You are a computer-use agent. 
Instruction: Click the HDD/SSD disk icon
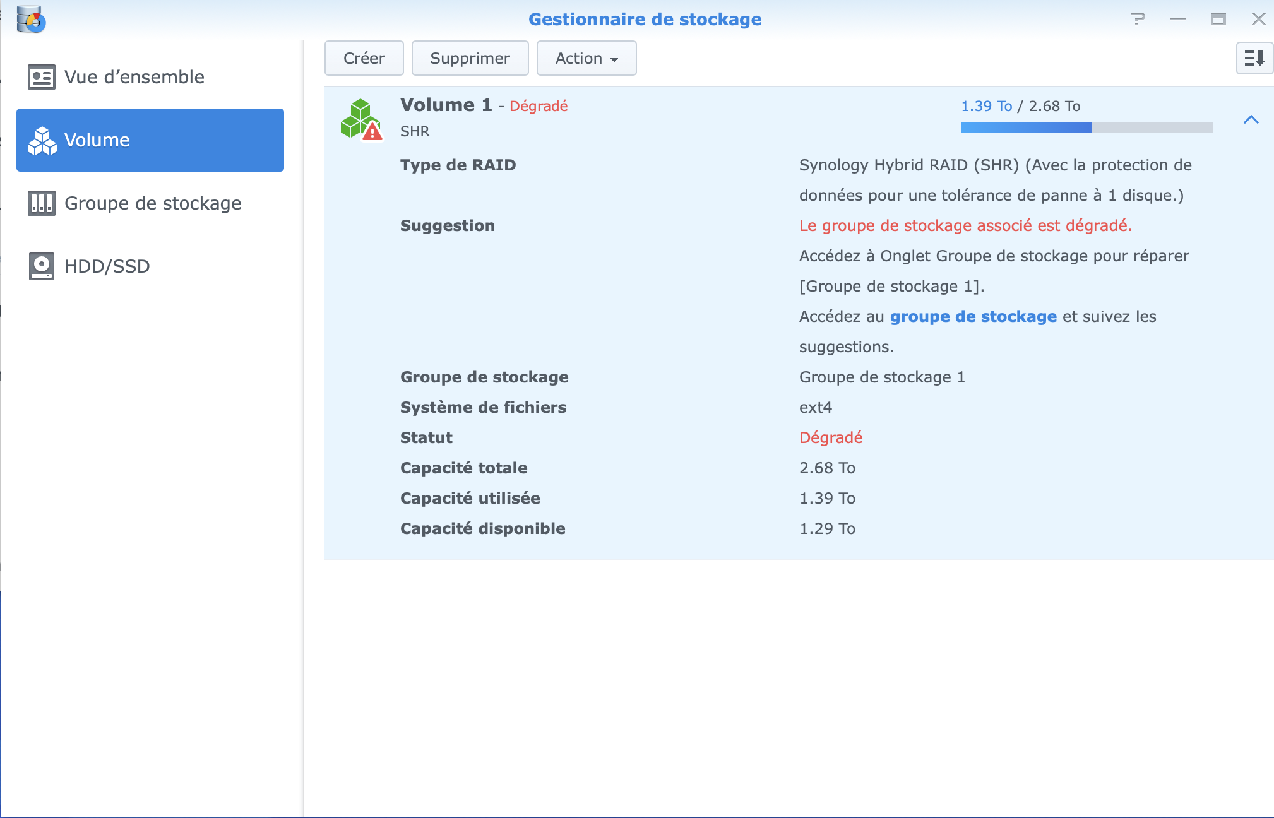point(42,266)
